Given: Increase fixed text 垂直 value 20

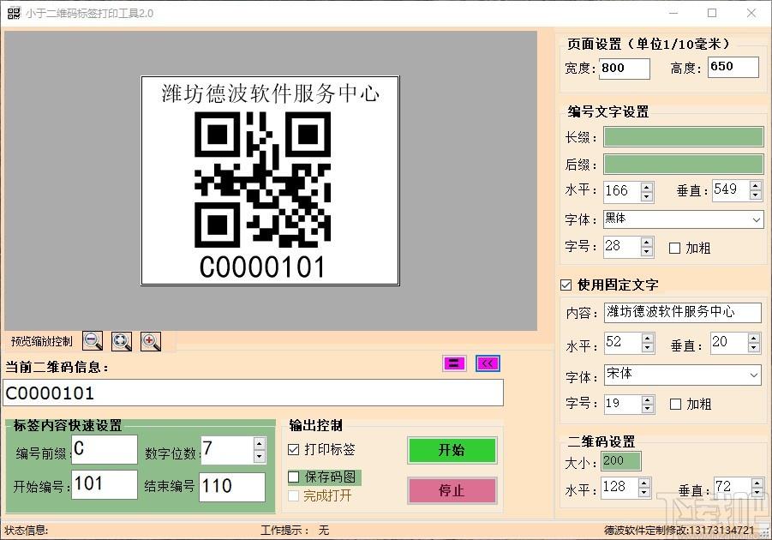Looking at the screenshot, I should point(754,338).
